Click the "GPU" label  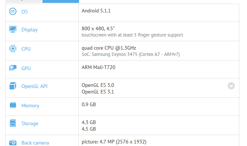coord(26,68)
